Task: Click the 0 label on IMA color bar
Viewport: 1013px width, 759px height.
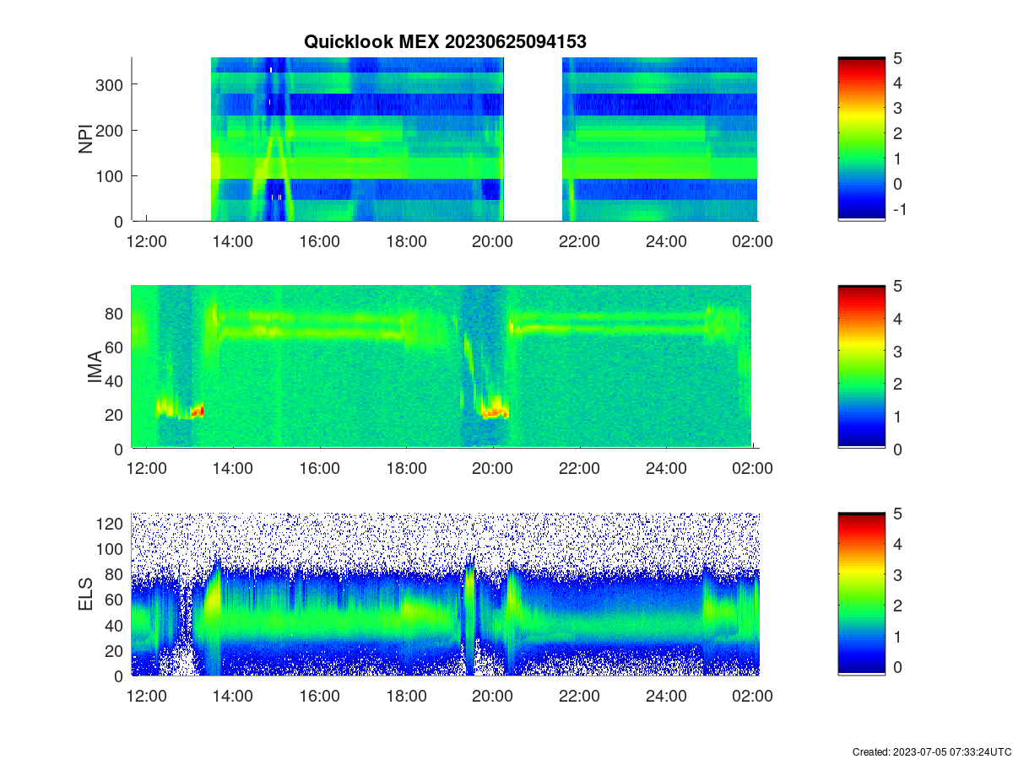Action: pos(897,449)
